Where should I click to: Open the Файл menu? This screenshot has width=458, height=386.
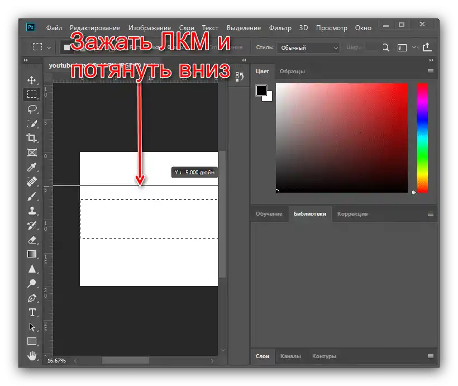point(54,28)
